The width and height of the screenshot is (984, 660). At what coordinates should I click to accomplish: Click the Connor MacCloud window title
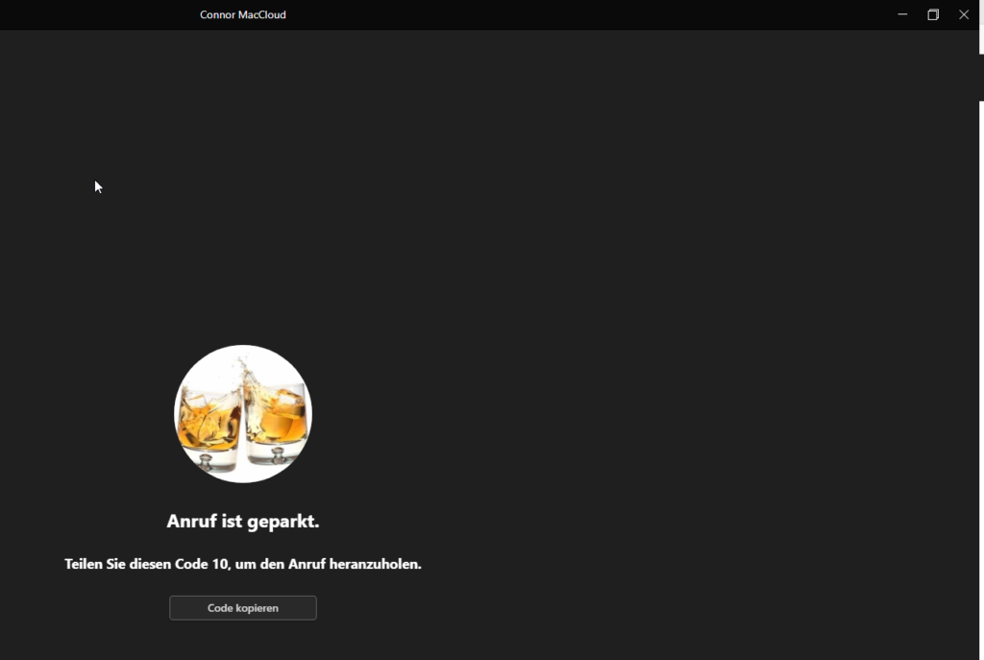click(243, 14)
